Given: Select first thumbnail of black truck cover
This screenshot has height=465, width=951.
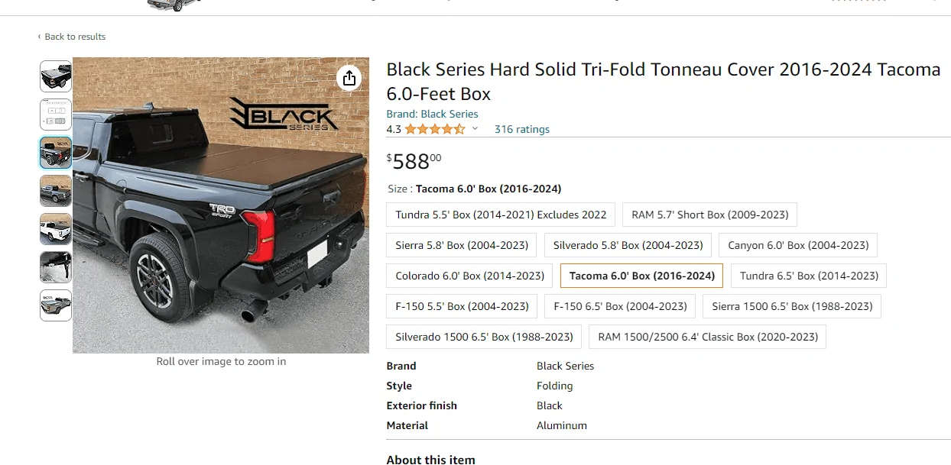Looking at the screenshot, I should pos(56,76).
